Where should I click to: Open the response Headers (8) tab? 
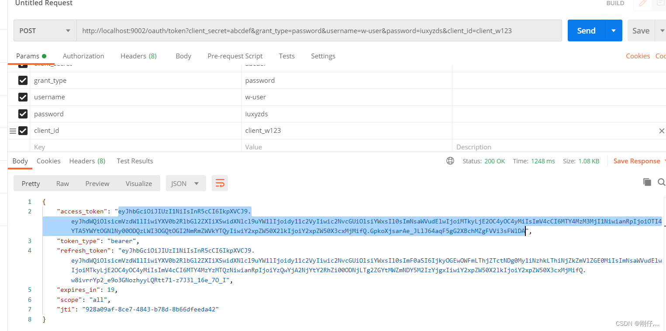pos(87,161)
